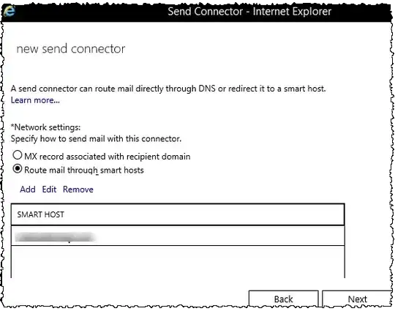Image resolution: width=395 pixels, height=311 pixels.
Task: Click the 'Specify how to send mail' description
Action: click(96, 139)
